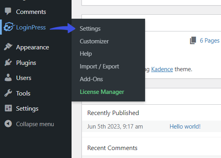The image size is (221, 158).
Task: Open Customizer in the LoginPress submenu
Action: click(x=94, y=41)
